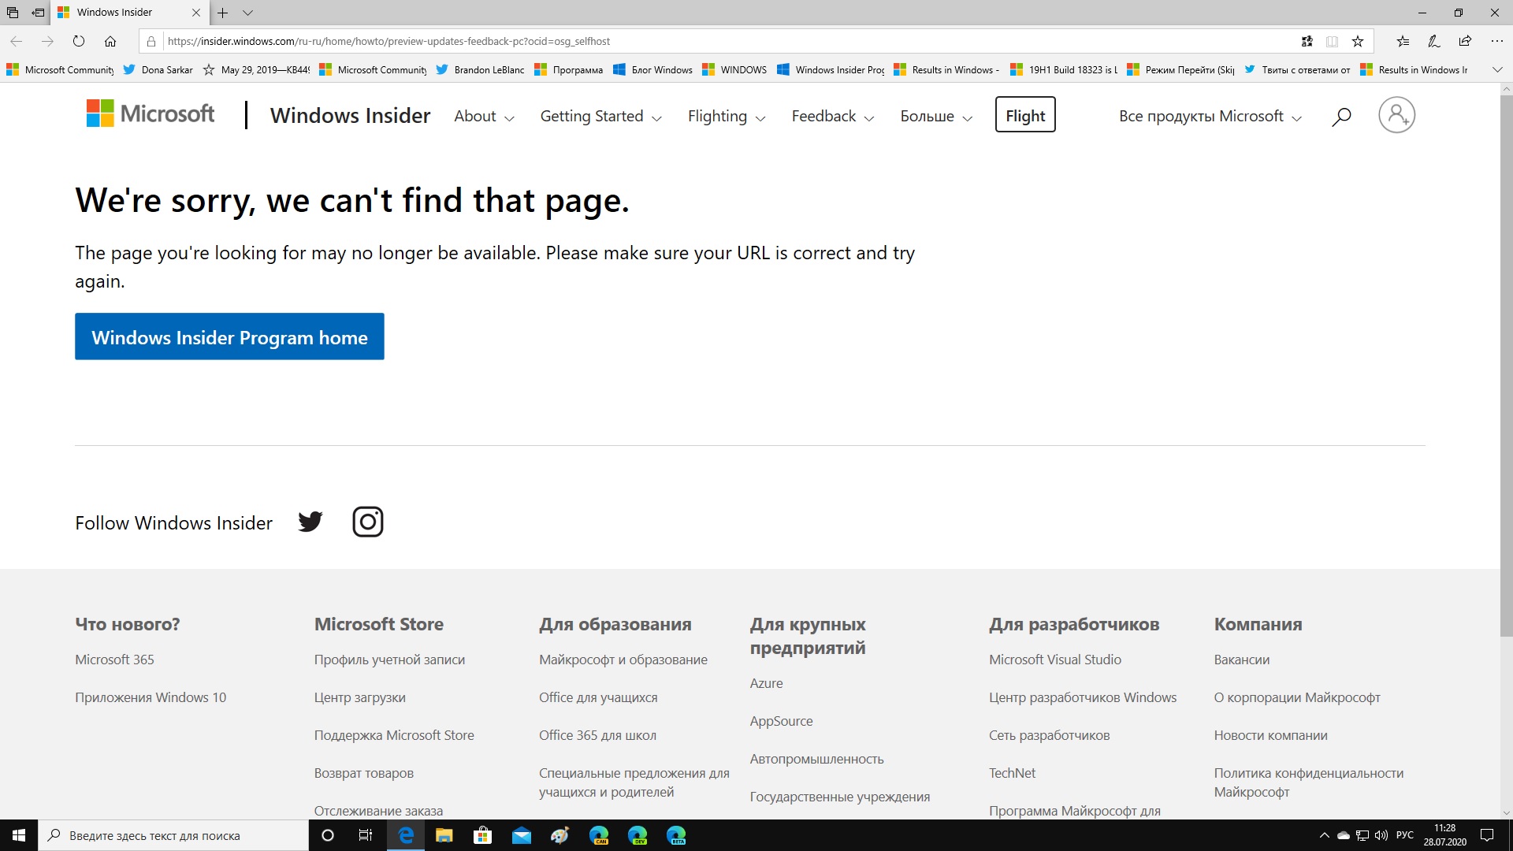The height and width of the screenshot is (851, 1513).
Task: Open Task View on taskbar
Action: 366,835
